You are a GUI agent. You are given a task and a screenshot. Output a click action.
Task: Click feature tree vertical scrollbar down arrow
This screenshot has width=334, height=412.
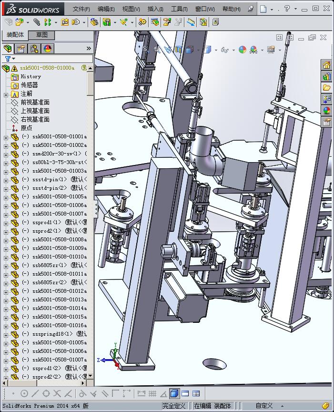point(91,376)
